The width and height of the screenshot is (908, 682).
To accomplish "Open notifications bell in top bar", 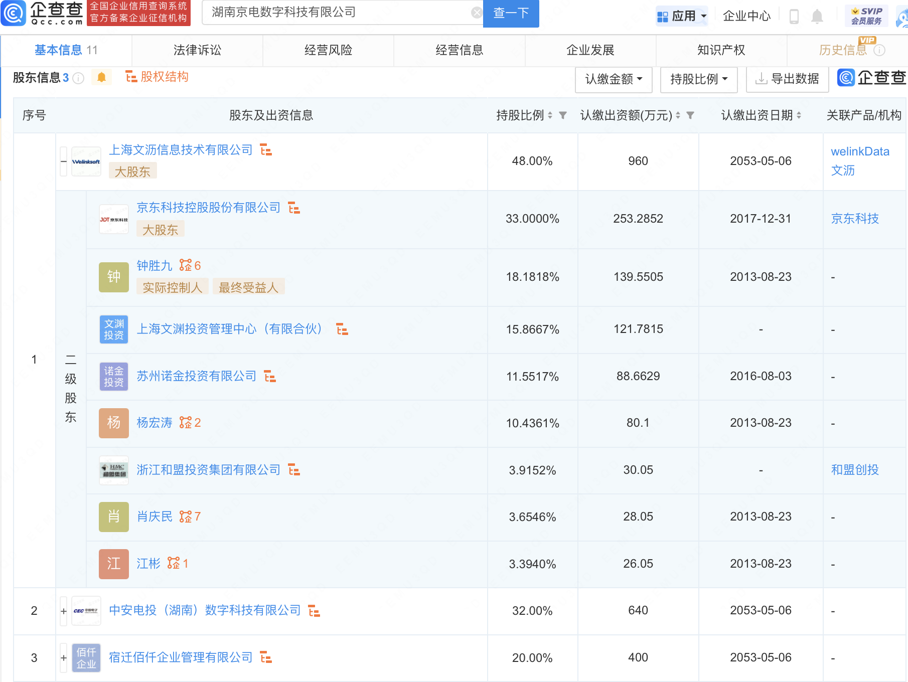I will point(817,16).
